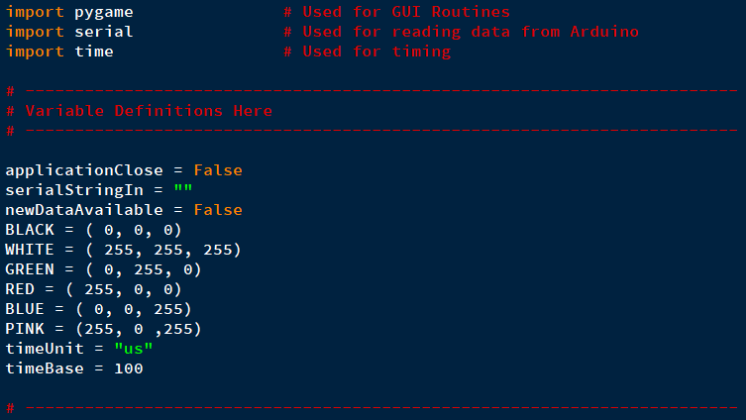Click the empty string after serialStringIn
Screen dimensions: 746x420
[183, 190]
